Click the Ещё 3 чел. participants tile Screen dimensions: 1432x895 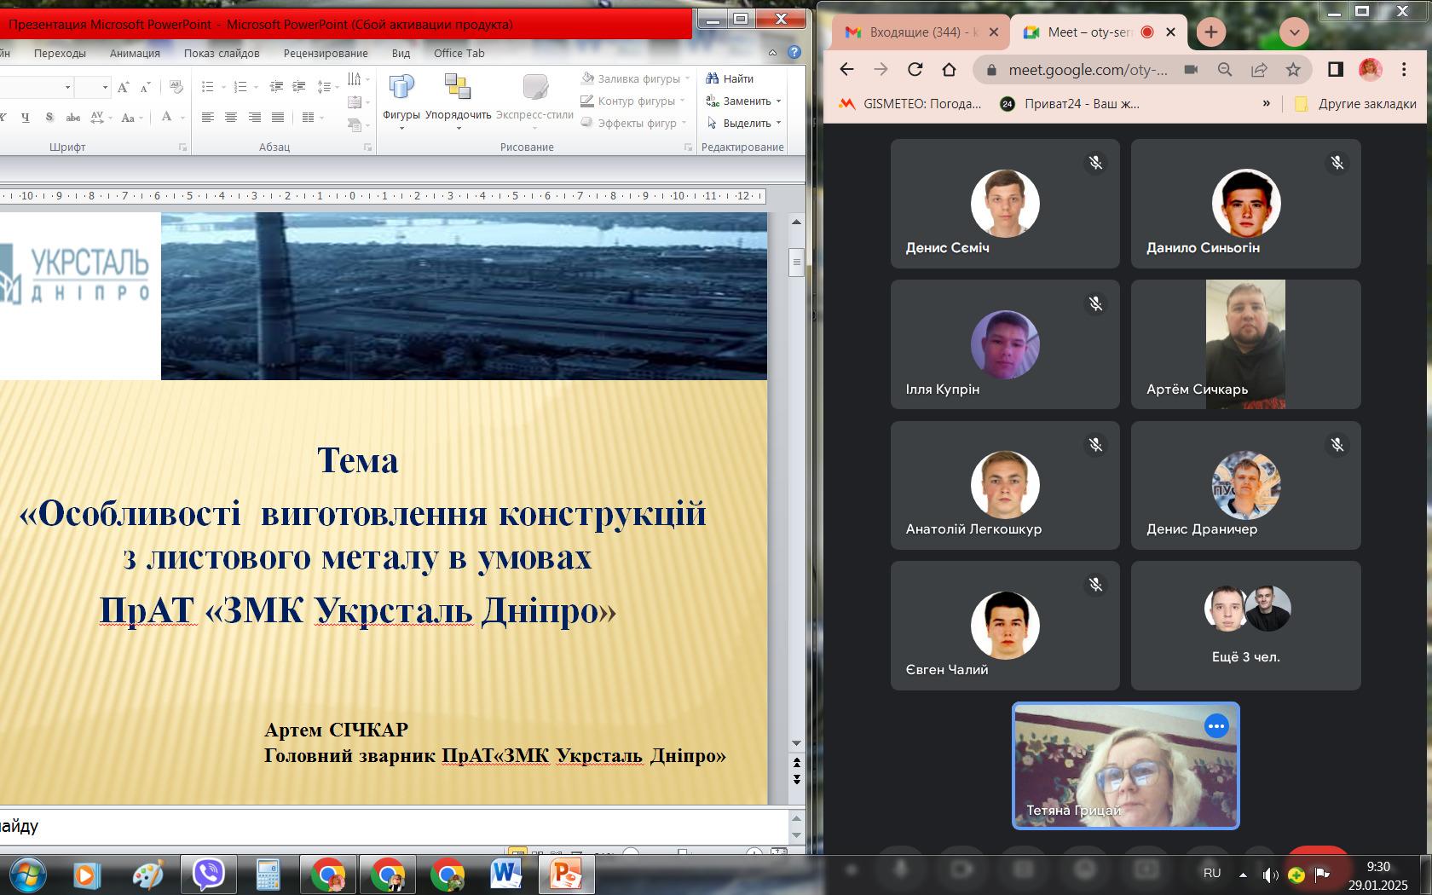(1245, 626)
